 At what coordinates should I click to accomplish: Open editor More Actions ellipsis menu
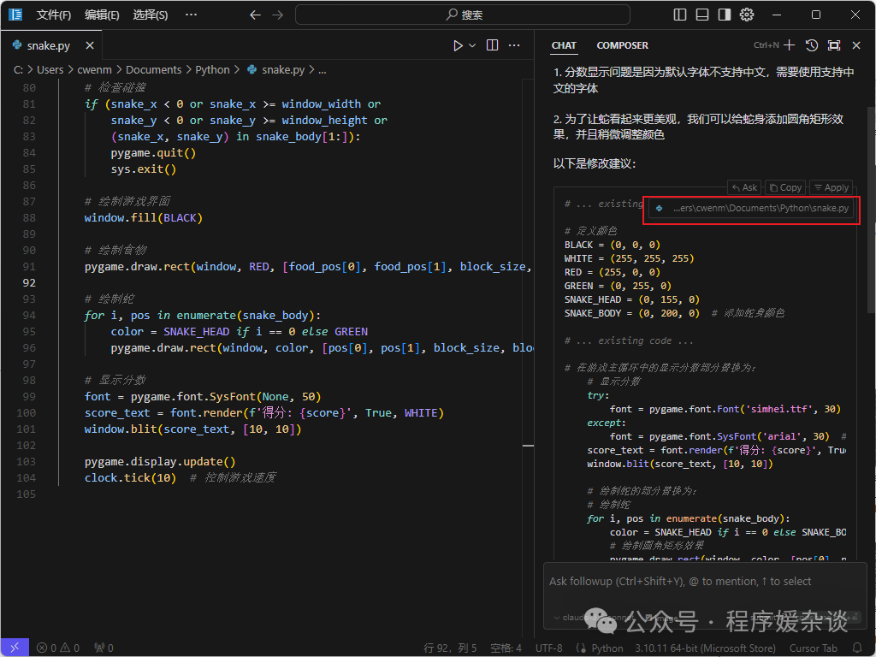tap(514, 45)
